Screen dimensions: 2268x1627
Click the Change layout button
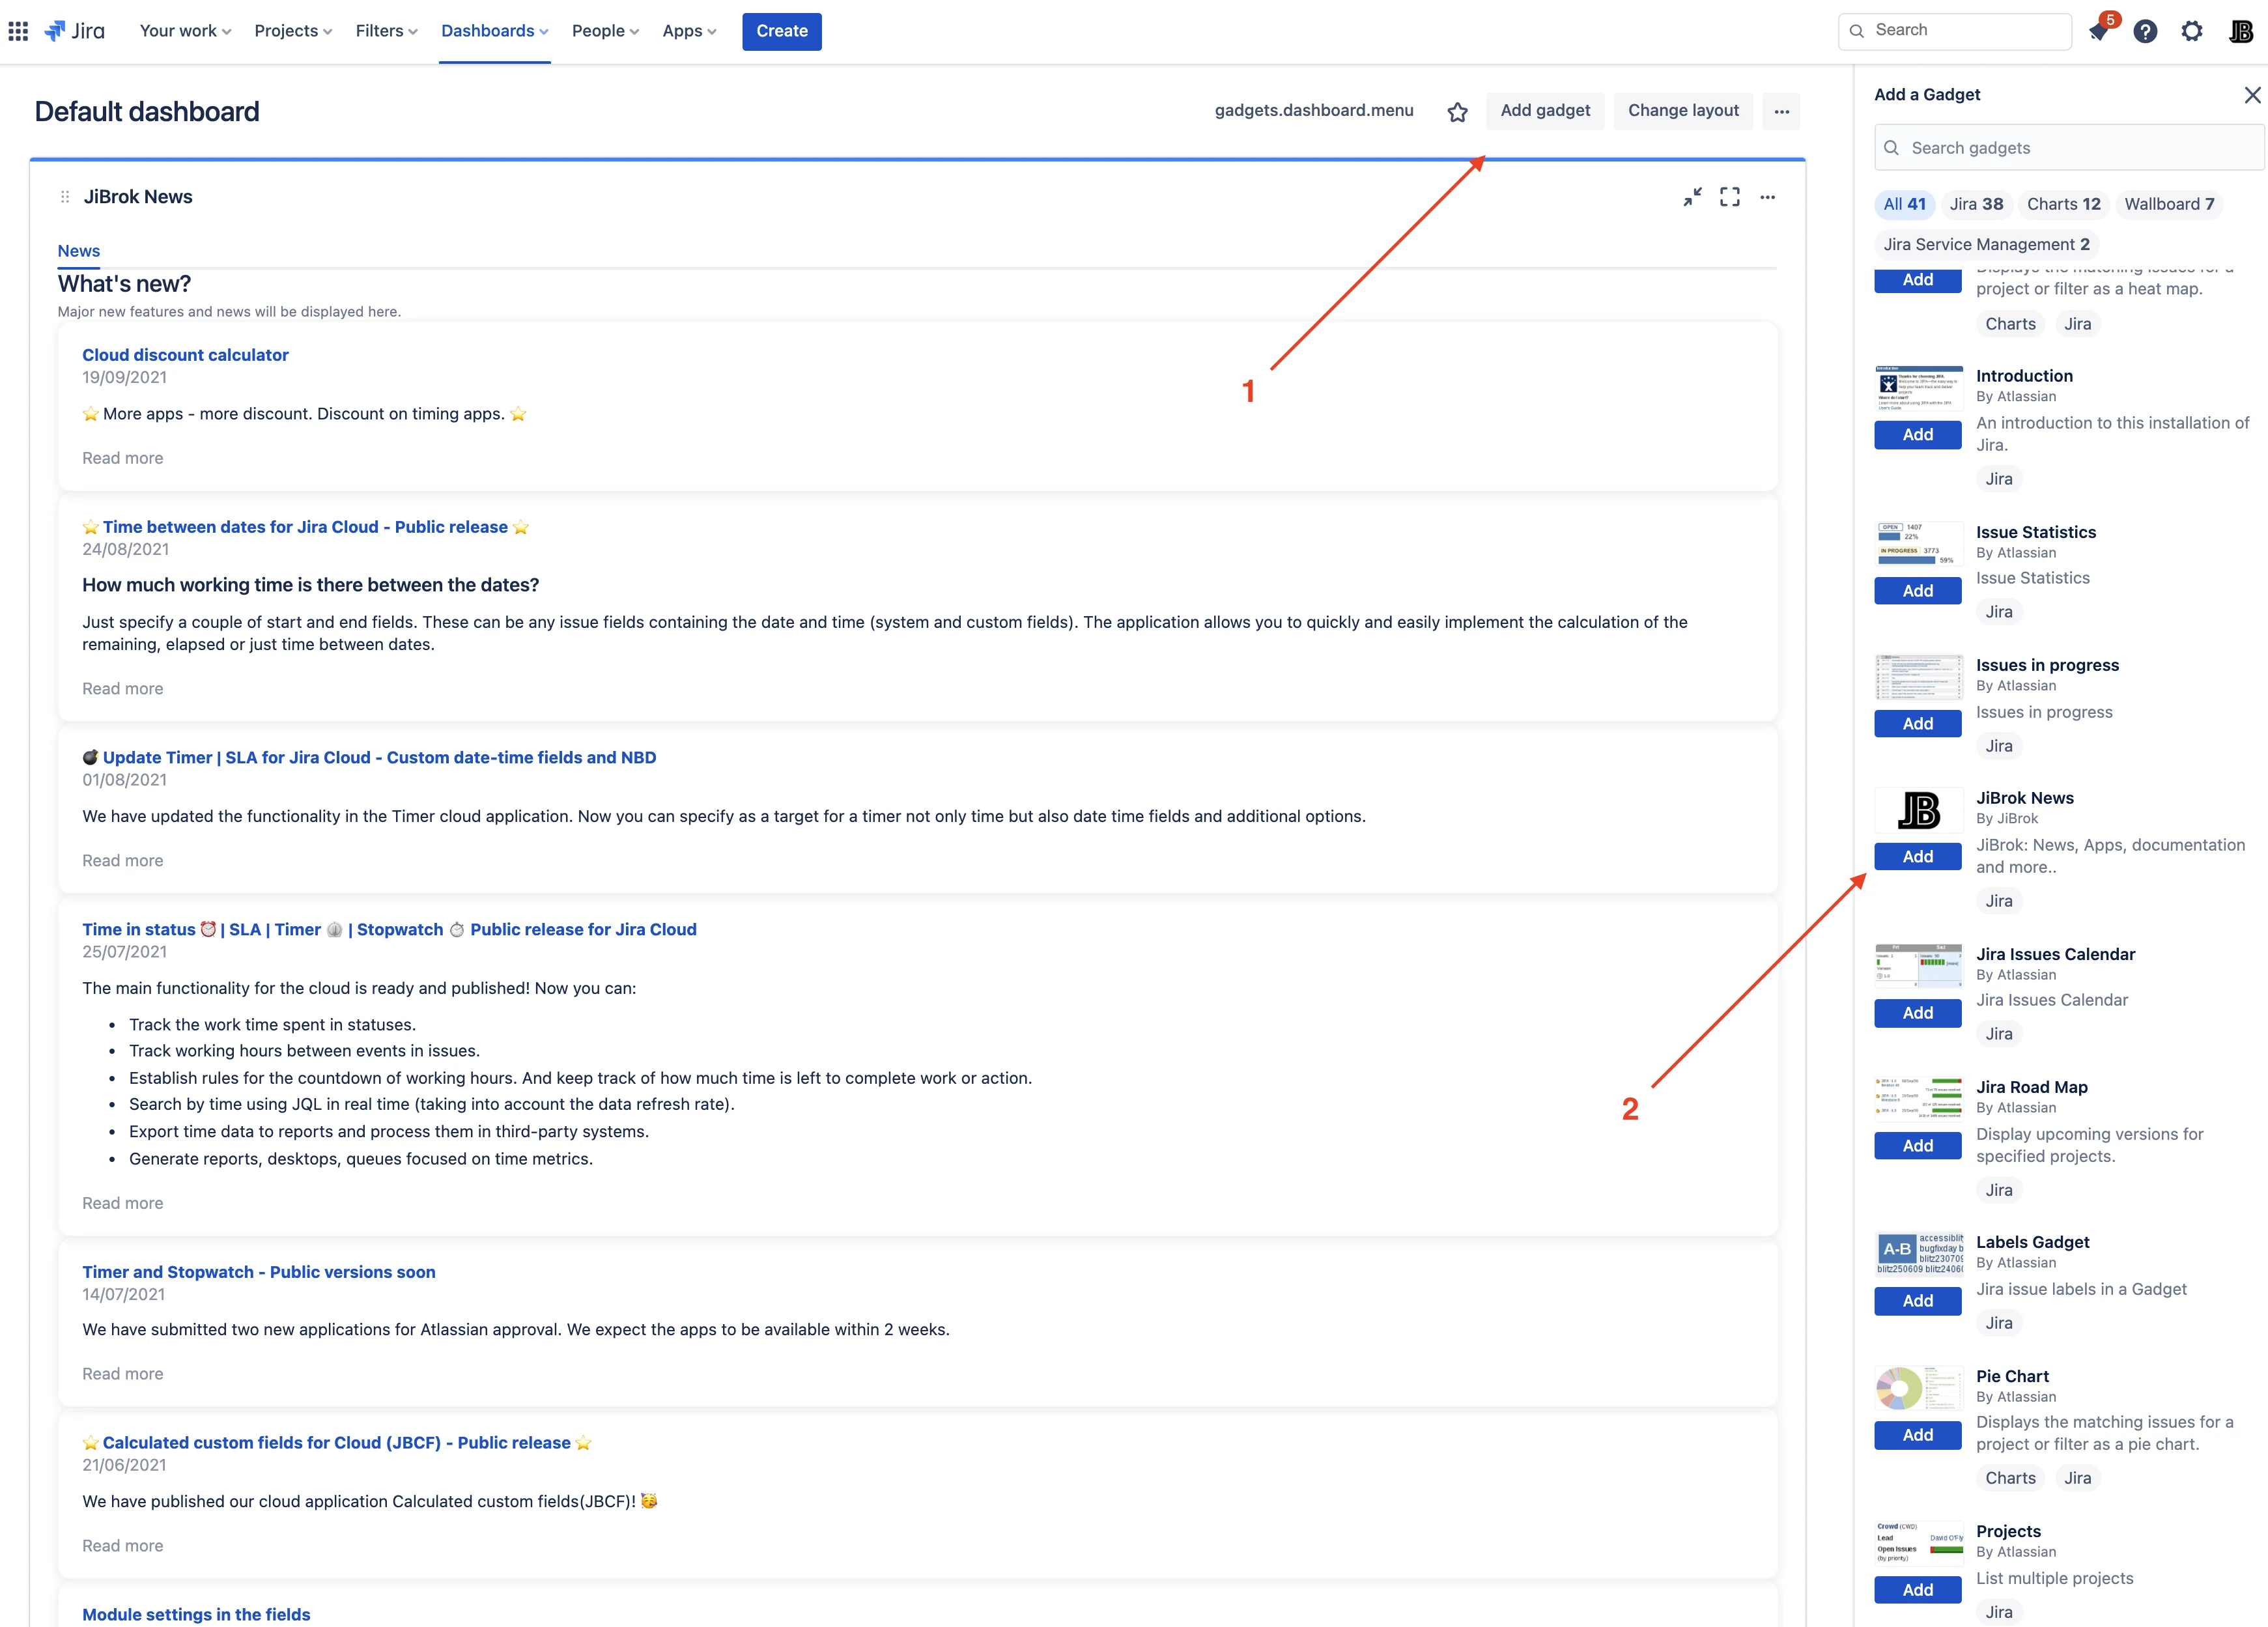coord(1683,111)
